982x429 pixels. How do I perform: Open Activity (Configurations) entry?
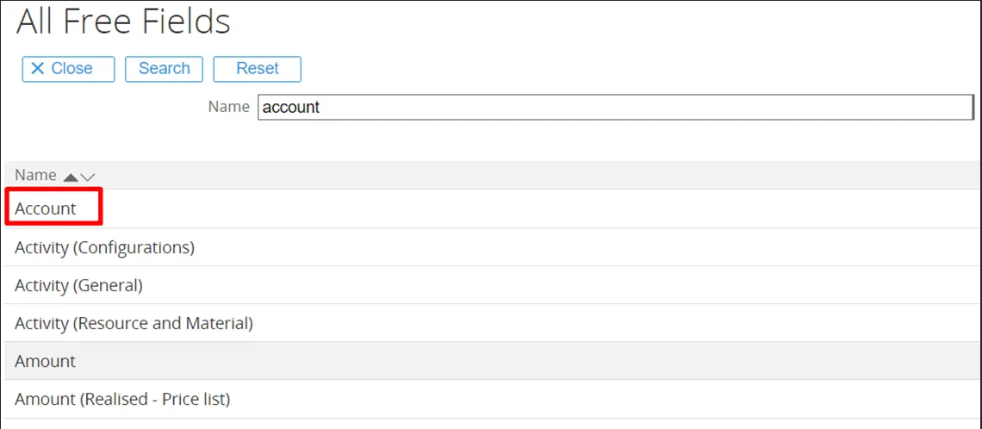click(x=104, y=247)
